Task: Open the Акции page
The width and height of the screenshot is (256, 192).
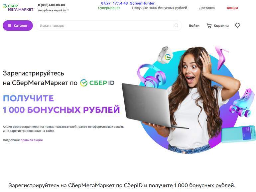Action: pos(232,8)
